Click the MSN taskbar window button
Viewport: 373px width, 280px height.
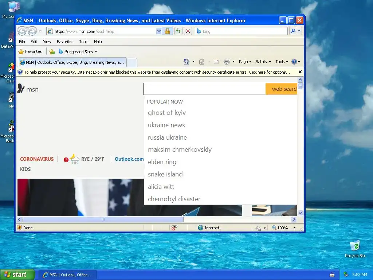(x=67, y=275)
